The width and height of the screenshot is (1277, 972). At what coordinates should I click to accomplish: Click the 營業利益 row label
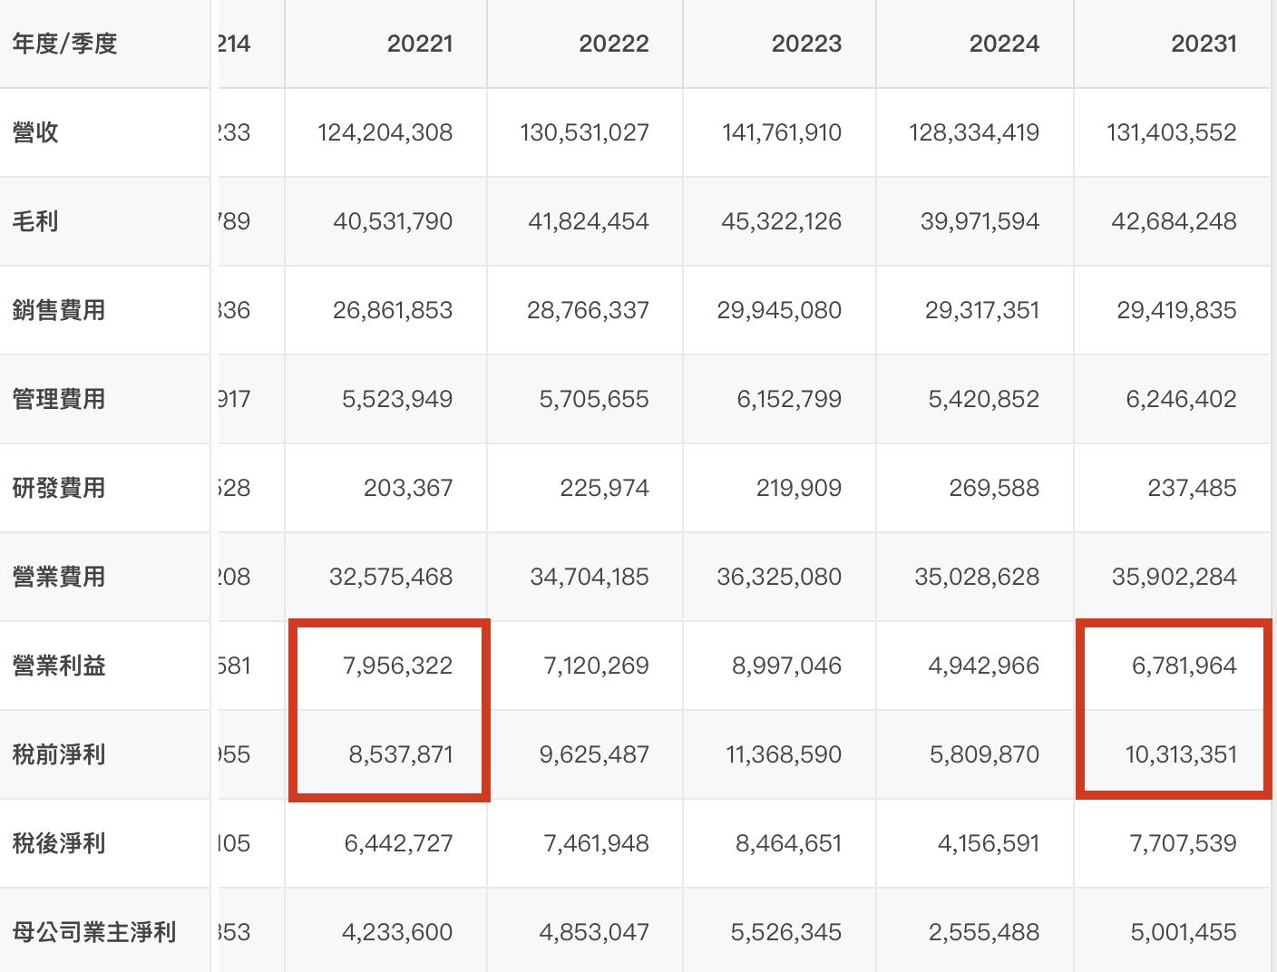coord(59,666)
